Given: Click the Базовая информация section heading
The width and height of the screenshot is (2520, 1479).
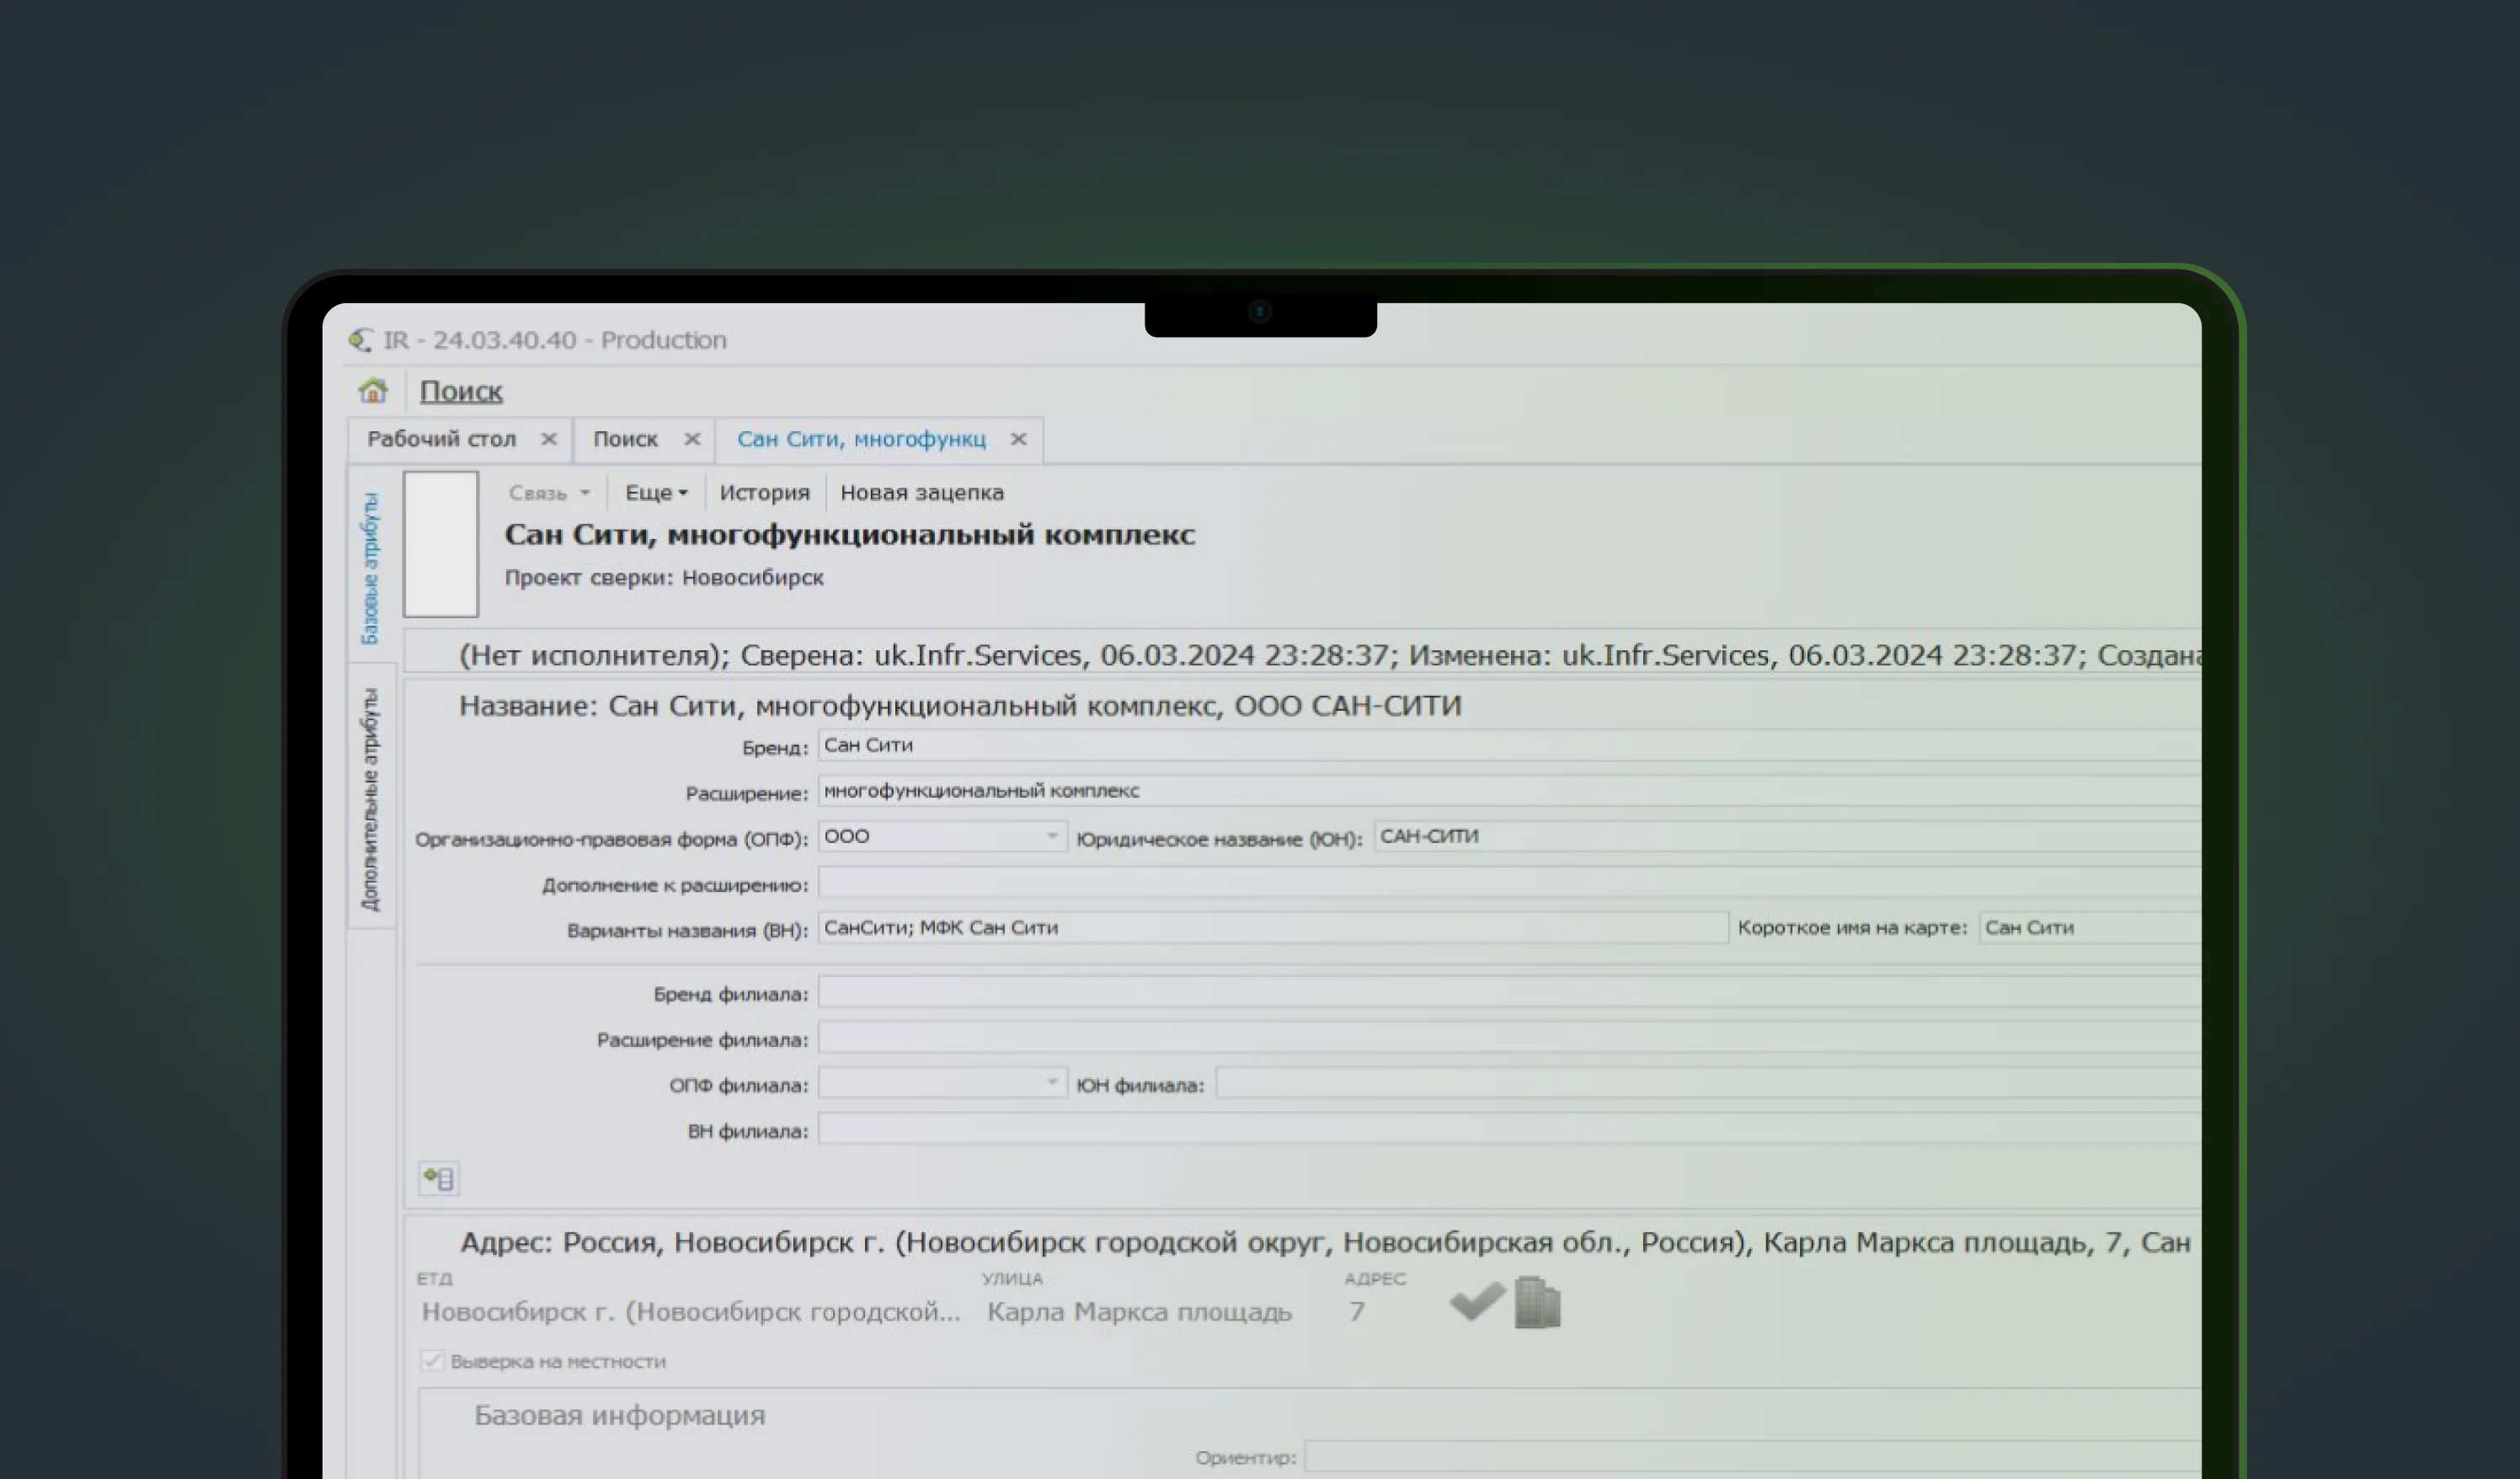Looking at the screenshot, I should coord(620,1416).
